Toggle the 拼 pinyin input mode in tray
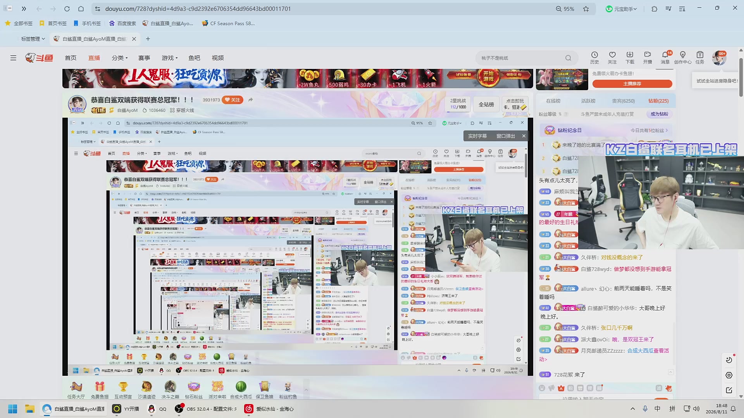 [x=672, y=409]
